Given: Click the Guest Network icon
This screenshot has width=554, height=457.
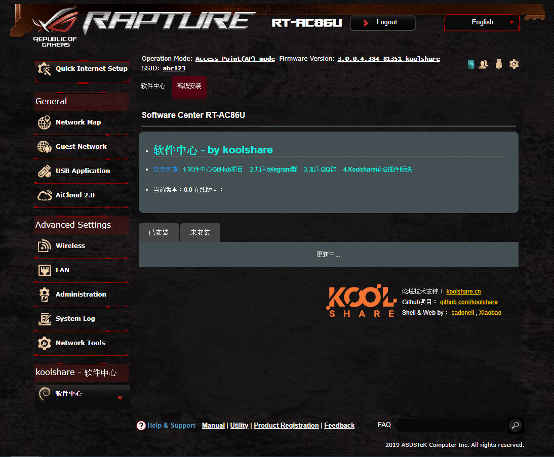Looking at the screenshot, I should [45, 147].
